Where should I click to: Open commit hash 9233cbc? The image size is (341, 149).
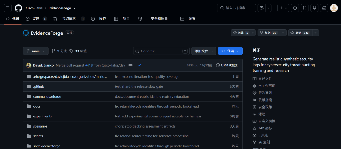(192, 65)
